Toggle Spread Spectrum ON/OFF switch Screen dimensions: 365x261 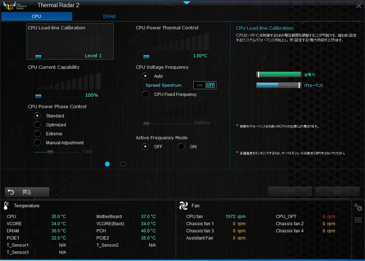(x=205, y=85)
